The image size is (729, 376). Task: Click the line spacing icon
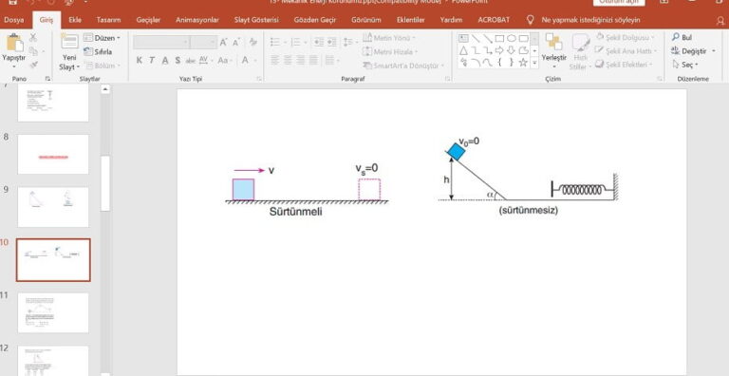click(348, 43)
